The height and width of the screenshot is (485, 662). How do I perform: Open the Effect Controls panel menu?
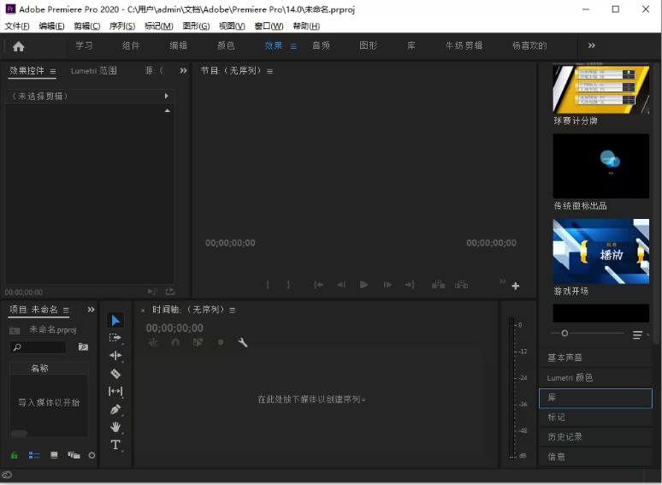coord(53,71)
